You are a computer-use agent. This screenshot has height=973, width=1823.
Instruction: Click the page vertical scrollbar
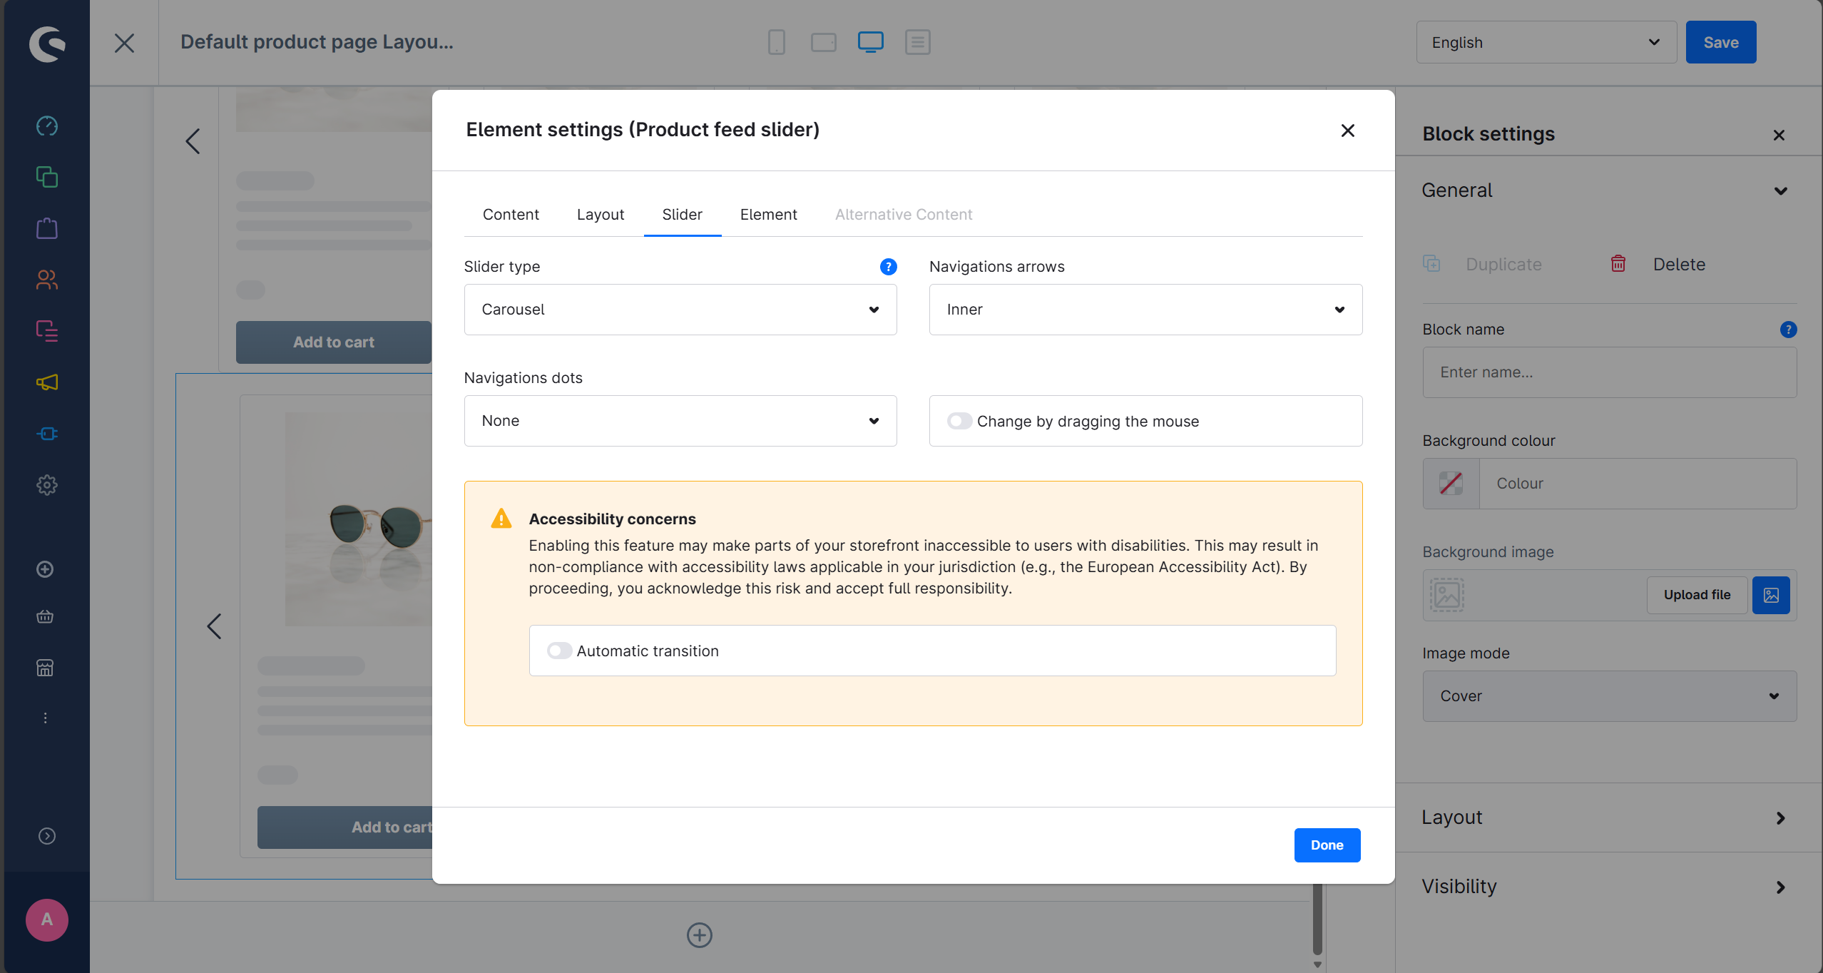1317,919
